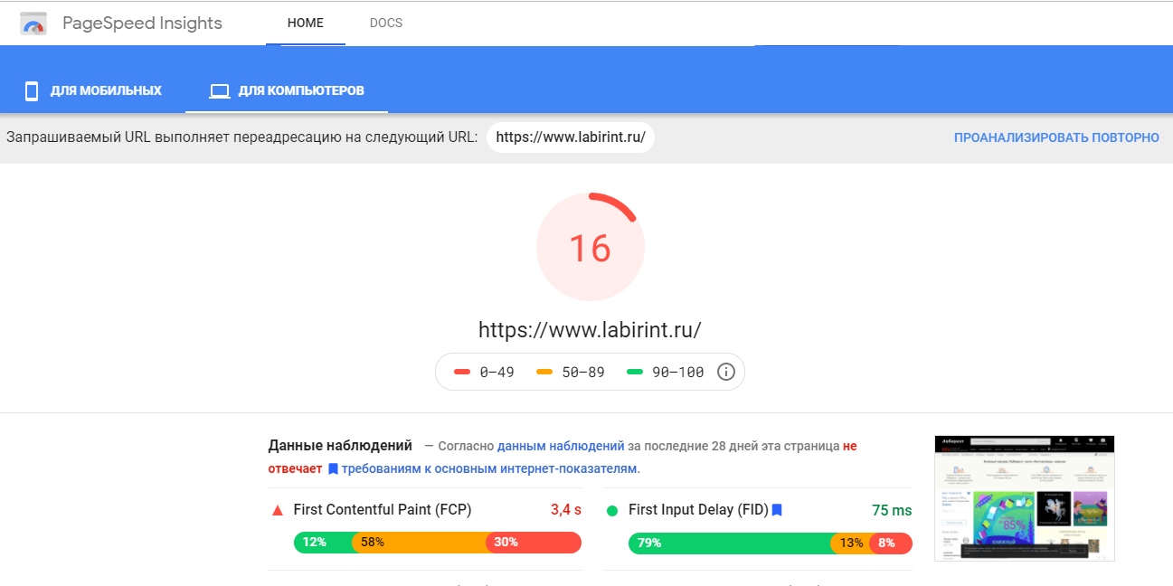Click the green 79% FID bar segment
The image size is (1173, 586).
point(729,543)
